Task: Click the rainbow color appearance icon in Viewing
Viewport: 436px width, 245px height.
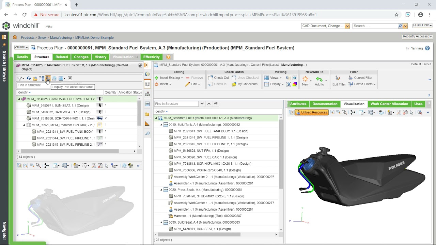Action: (x=295, y=84)
